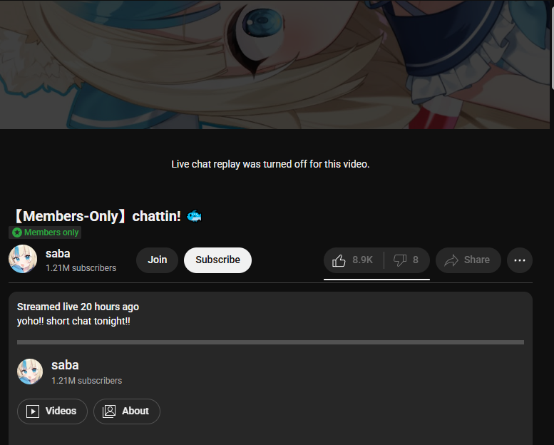Subscribe to the saba channel
The image size is (554, 445).
click(x=217, y=260)
